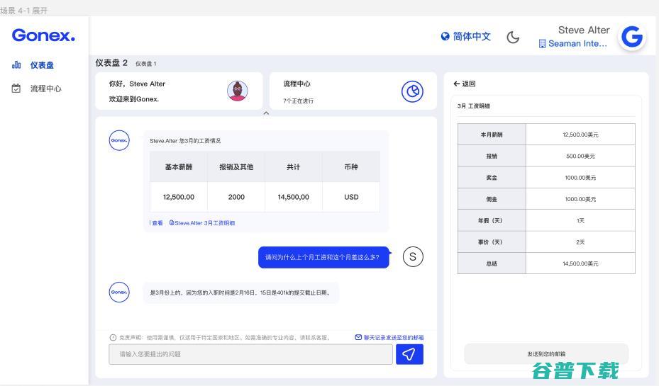This screenshot has width=659, height=386.
Task: Click the Gonex bot avatar beside 401k reply
Action: pos(119,293)
